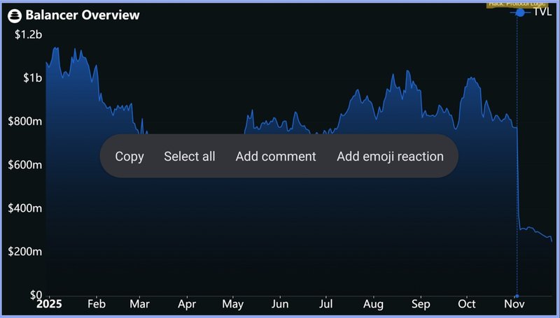Click the hack event dot on the time axis
Viewport: 560px width, 318px height.
pos(517,296)
